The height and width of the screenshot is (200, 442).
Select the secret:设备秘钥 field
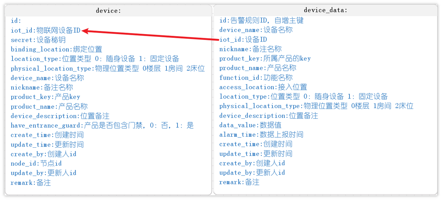click(38, 40)
